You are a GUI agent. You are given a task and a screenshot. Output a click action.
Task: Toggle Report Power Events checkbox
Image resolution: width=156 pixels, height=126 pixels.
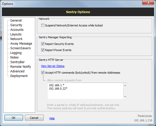tap(43, 50)
